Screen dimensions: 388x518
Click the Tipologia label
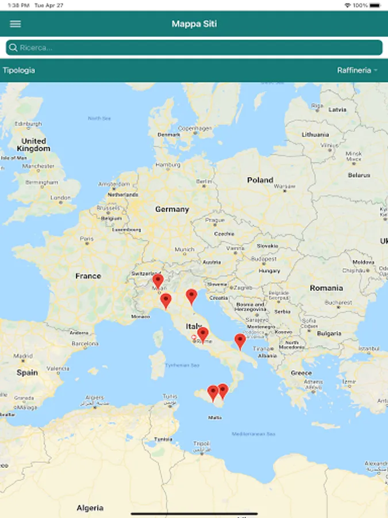(19, 70)
